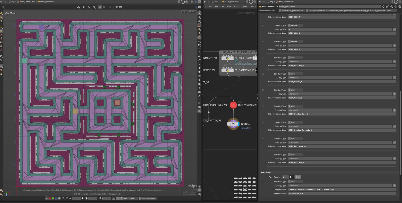This screenshot has width=402, height=203.
Task: Click Blueprint Name BP_Entrance_A field
Action: point(342,193)
